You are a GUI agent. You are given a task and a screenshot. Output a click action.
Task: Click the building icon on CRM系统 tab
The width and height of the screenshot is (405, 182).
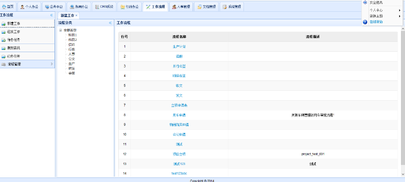pos(97,7)
